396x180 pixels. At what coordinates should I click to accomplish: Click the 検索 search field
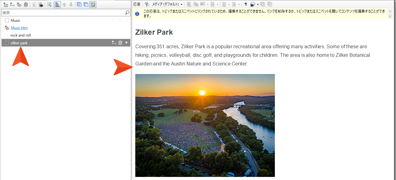[63, 13]
